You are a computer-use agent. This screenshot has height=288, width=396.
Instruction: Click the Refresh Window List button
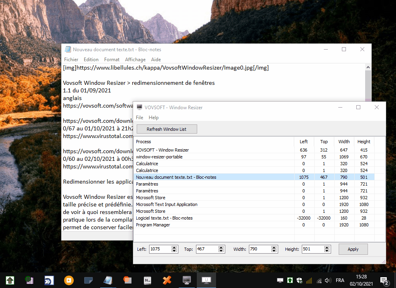click(x=167, y=129)
